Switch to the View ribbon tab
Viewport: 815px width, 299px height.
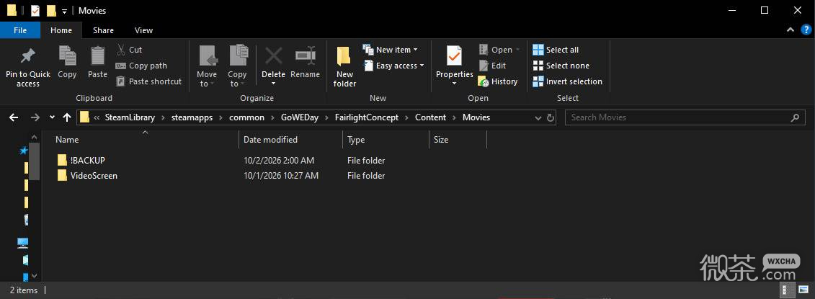pos(143,30)
